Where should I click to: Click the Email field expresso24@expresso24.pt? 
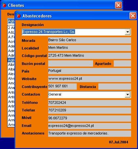tap(89, 126)
